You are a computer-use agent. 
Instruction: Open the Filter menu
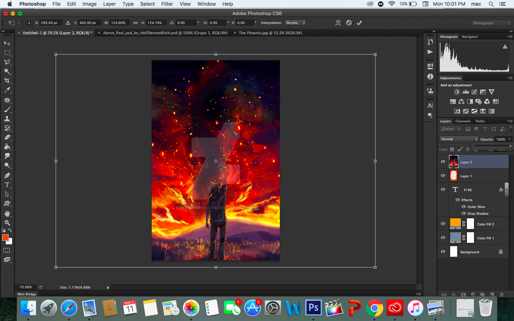tap(167, 4)
